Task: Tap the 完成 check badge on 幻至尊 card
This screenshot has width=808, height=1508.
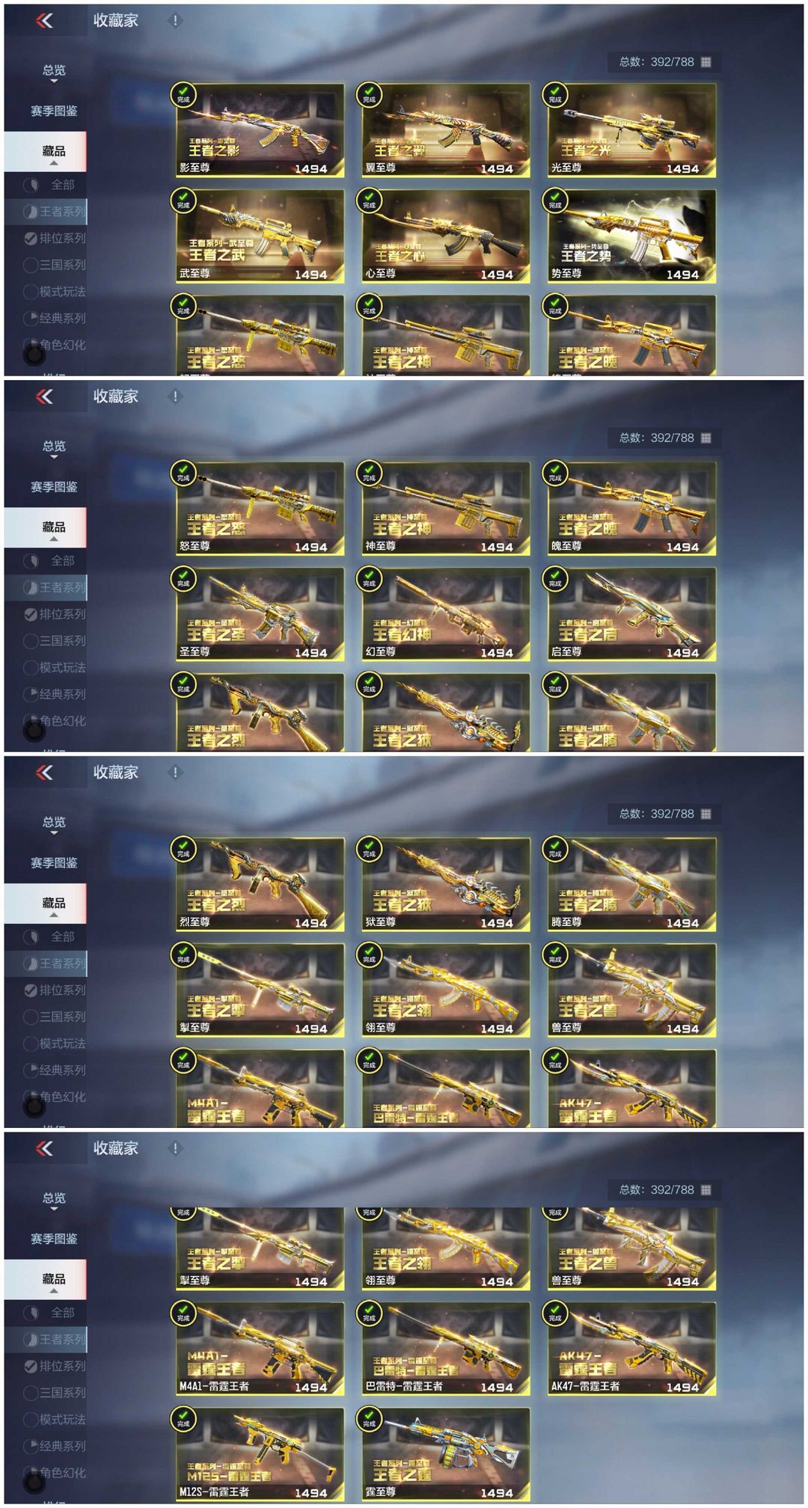Action: (370, 579)
